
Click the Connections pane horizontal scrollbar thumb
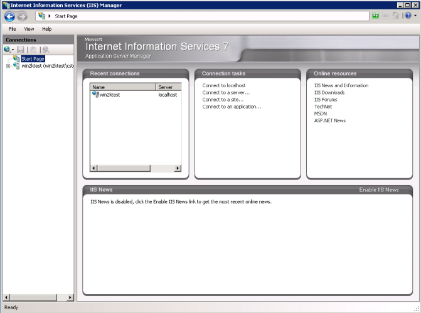click(x=33, y=297)
